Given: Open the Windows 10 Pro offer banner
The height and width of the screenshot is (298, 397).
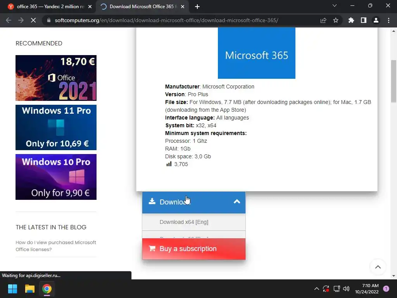Looking at the screenshot, I should (x=56, y=177).
